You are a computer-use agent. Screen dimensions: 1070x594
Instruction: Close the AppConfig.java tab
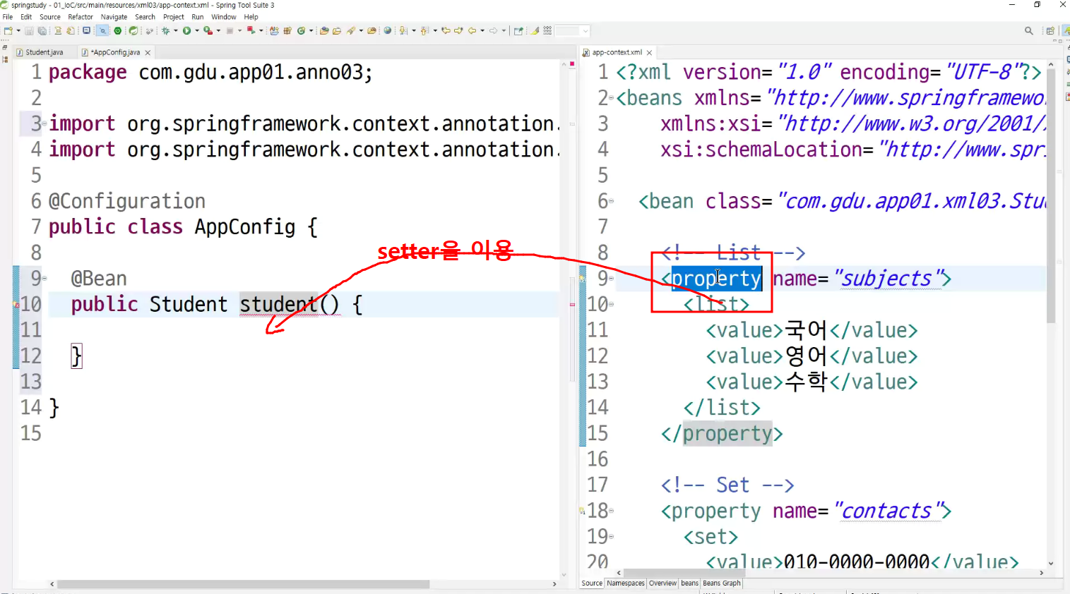[148, 53]
